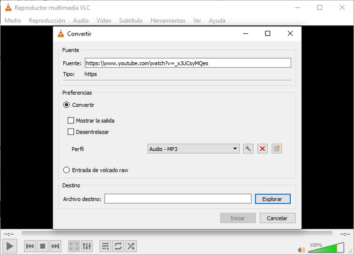Edit selected profile wrench icon

pyautogui.click(x=248, y=149)
